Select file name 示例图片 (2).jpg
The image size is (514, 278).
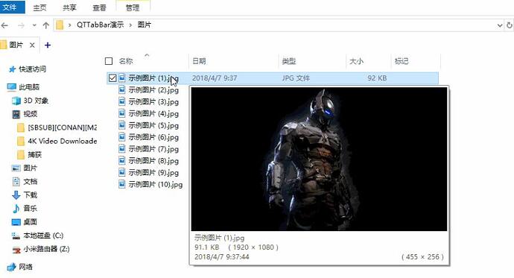(x=153, y=90)
